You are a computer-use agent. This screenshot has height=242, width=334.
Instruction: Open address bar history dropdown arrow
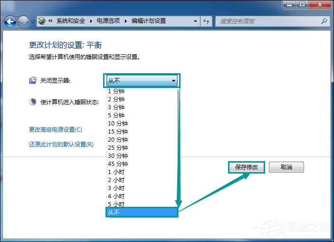pos(195,21)
